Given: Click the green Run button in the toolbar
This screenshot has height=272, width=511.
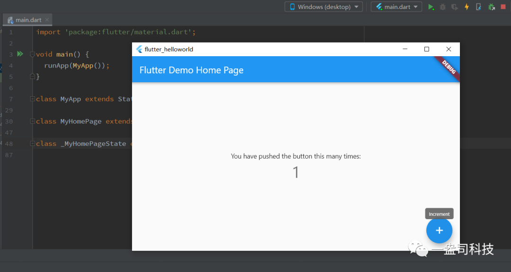Looking at the screenshot, I should 431,7.
